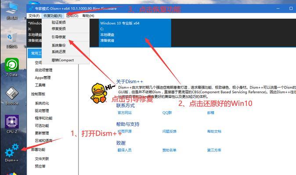Select the 部署功能 sidebar category
This screenshot has height=175, width=296.
tap(38, 150)
